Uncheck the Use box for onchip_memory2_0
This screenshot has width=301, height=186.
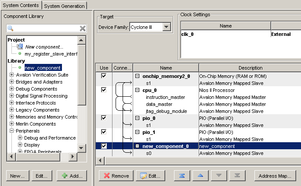coord(104,76)
